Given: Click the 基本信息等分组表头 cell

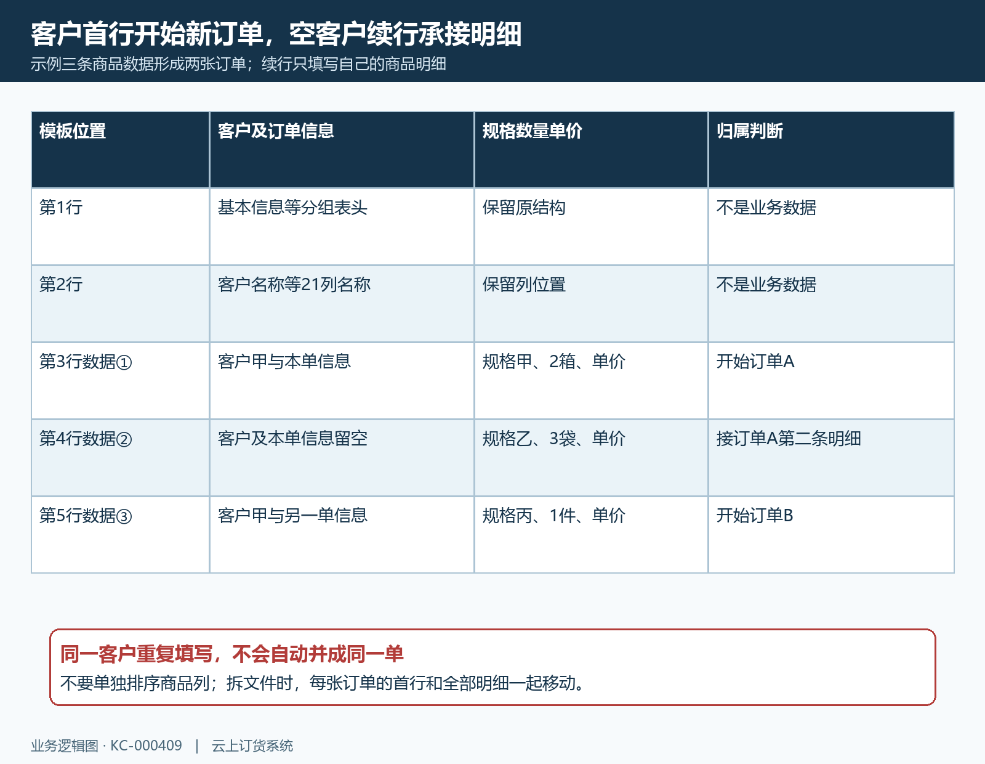Looking at the screenshot, I should coord(342,227).
